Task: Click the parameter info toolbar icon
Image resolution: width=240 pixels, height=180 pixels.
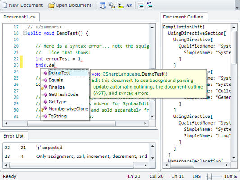Action: [112, 5]
